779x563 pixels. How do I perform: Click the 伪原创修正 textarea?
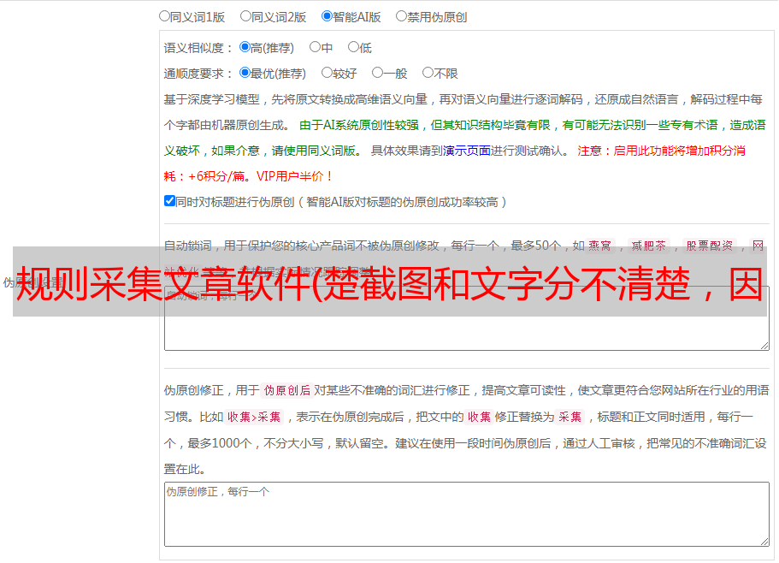coord(467,514)
